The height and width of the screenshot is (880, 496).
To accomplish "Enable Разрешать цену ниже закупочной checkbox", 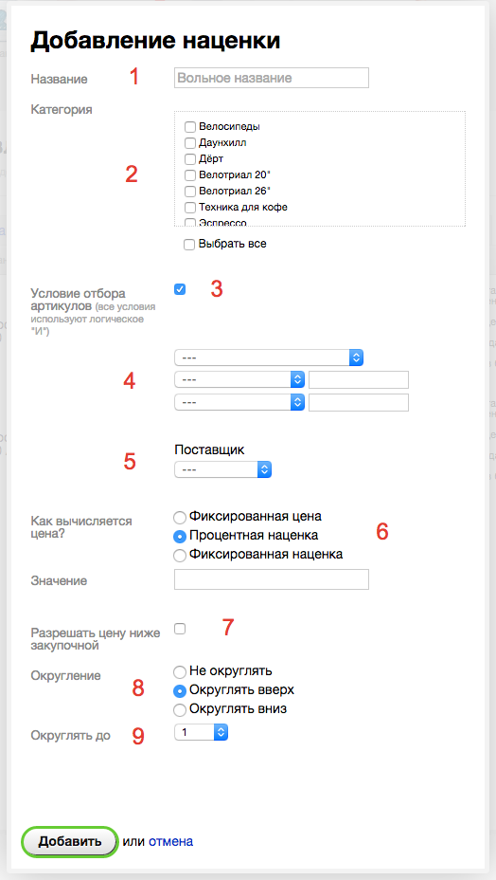I will tap(180, 629).
